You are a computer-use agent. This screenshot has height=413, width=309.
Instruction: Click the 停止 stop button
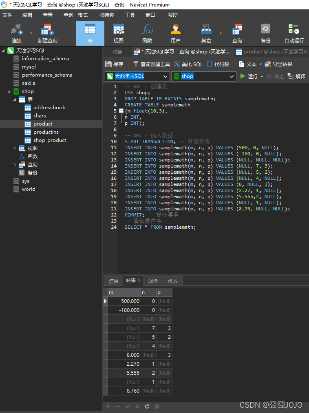[275, 76]
